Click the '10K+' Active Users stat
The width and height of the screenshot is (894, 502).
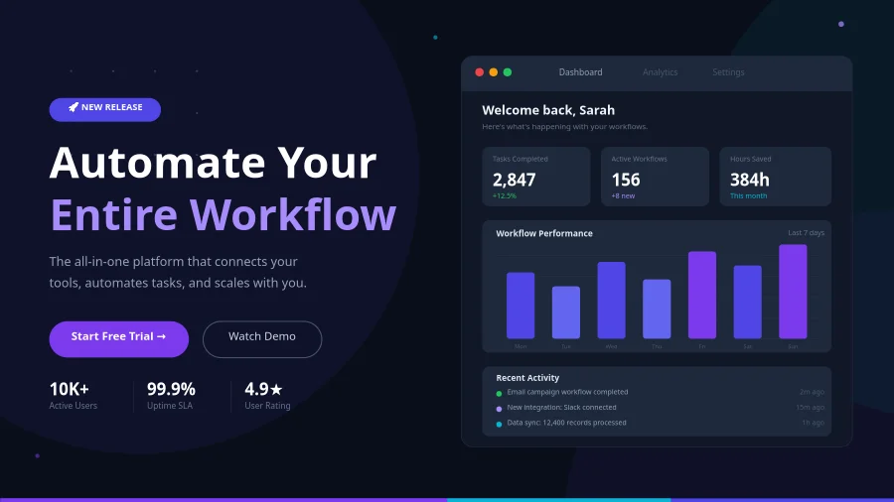(69, 389)
